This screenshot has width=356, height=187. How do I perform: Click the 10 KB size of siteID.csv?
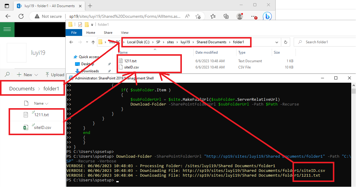coord(289,67)
